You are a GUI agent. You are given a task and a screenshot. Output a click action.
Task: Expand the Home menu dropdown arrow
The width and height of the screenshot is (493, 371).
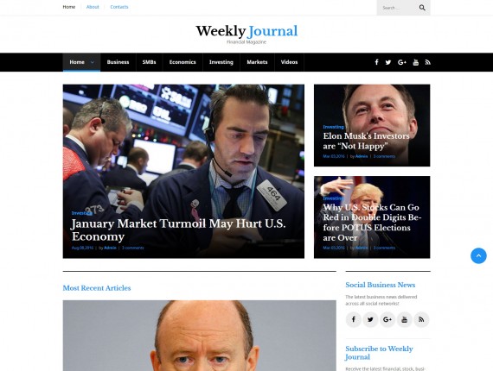click(x=93, y=62)
